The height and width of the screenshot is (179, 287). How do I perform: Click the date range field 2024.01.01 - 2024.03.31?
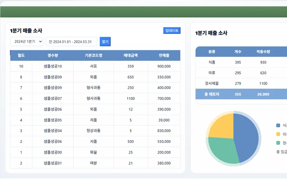pos(71,42)
